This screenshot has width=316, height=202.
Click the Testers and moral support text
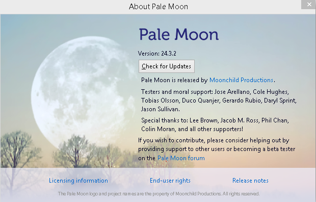click(219, 100)
